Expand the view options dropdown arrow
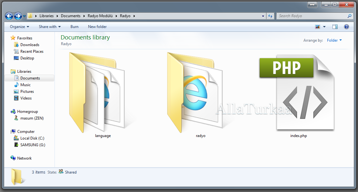The image size is (358, 192). pos(324,27)
